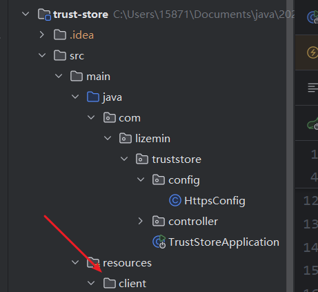Click the lightning bolt icon in editor
The height and width of the screenshot is (292, 318).
point(312,52)
